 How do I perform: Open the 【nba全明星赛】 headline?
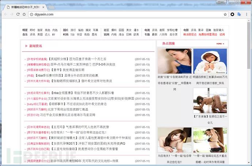(x=82, y=93)
